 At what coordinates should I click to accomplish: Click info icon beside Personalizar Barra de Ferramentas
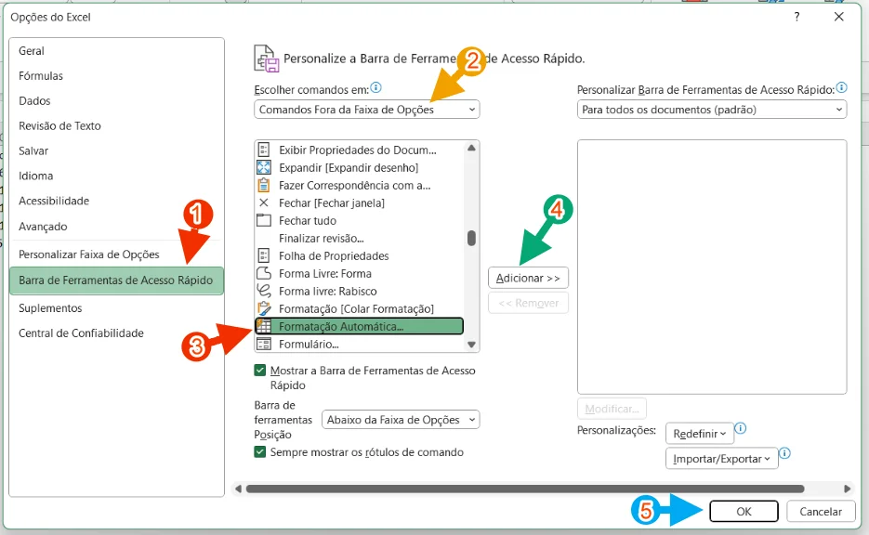pyautogui.click(x=841, y=87)
